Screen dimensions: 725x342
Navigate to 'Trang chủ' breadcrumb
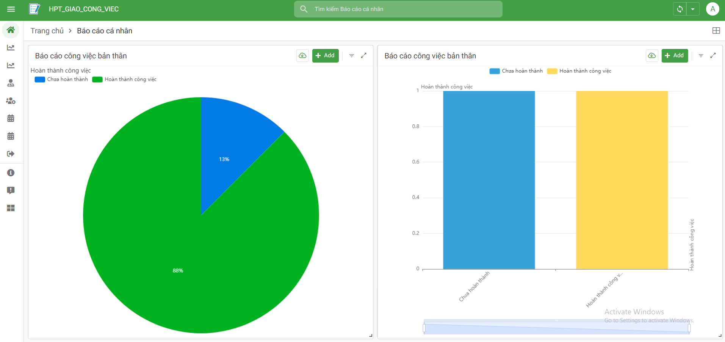click(x=47, y=31)
